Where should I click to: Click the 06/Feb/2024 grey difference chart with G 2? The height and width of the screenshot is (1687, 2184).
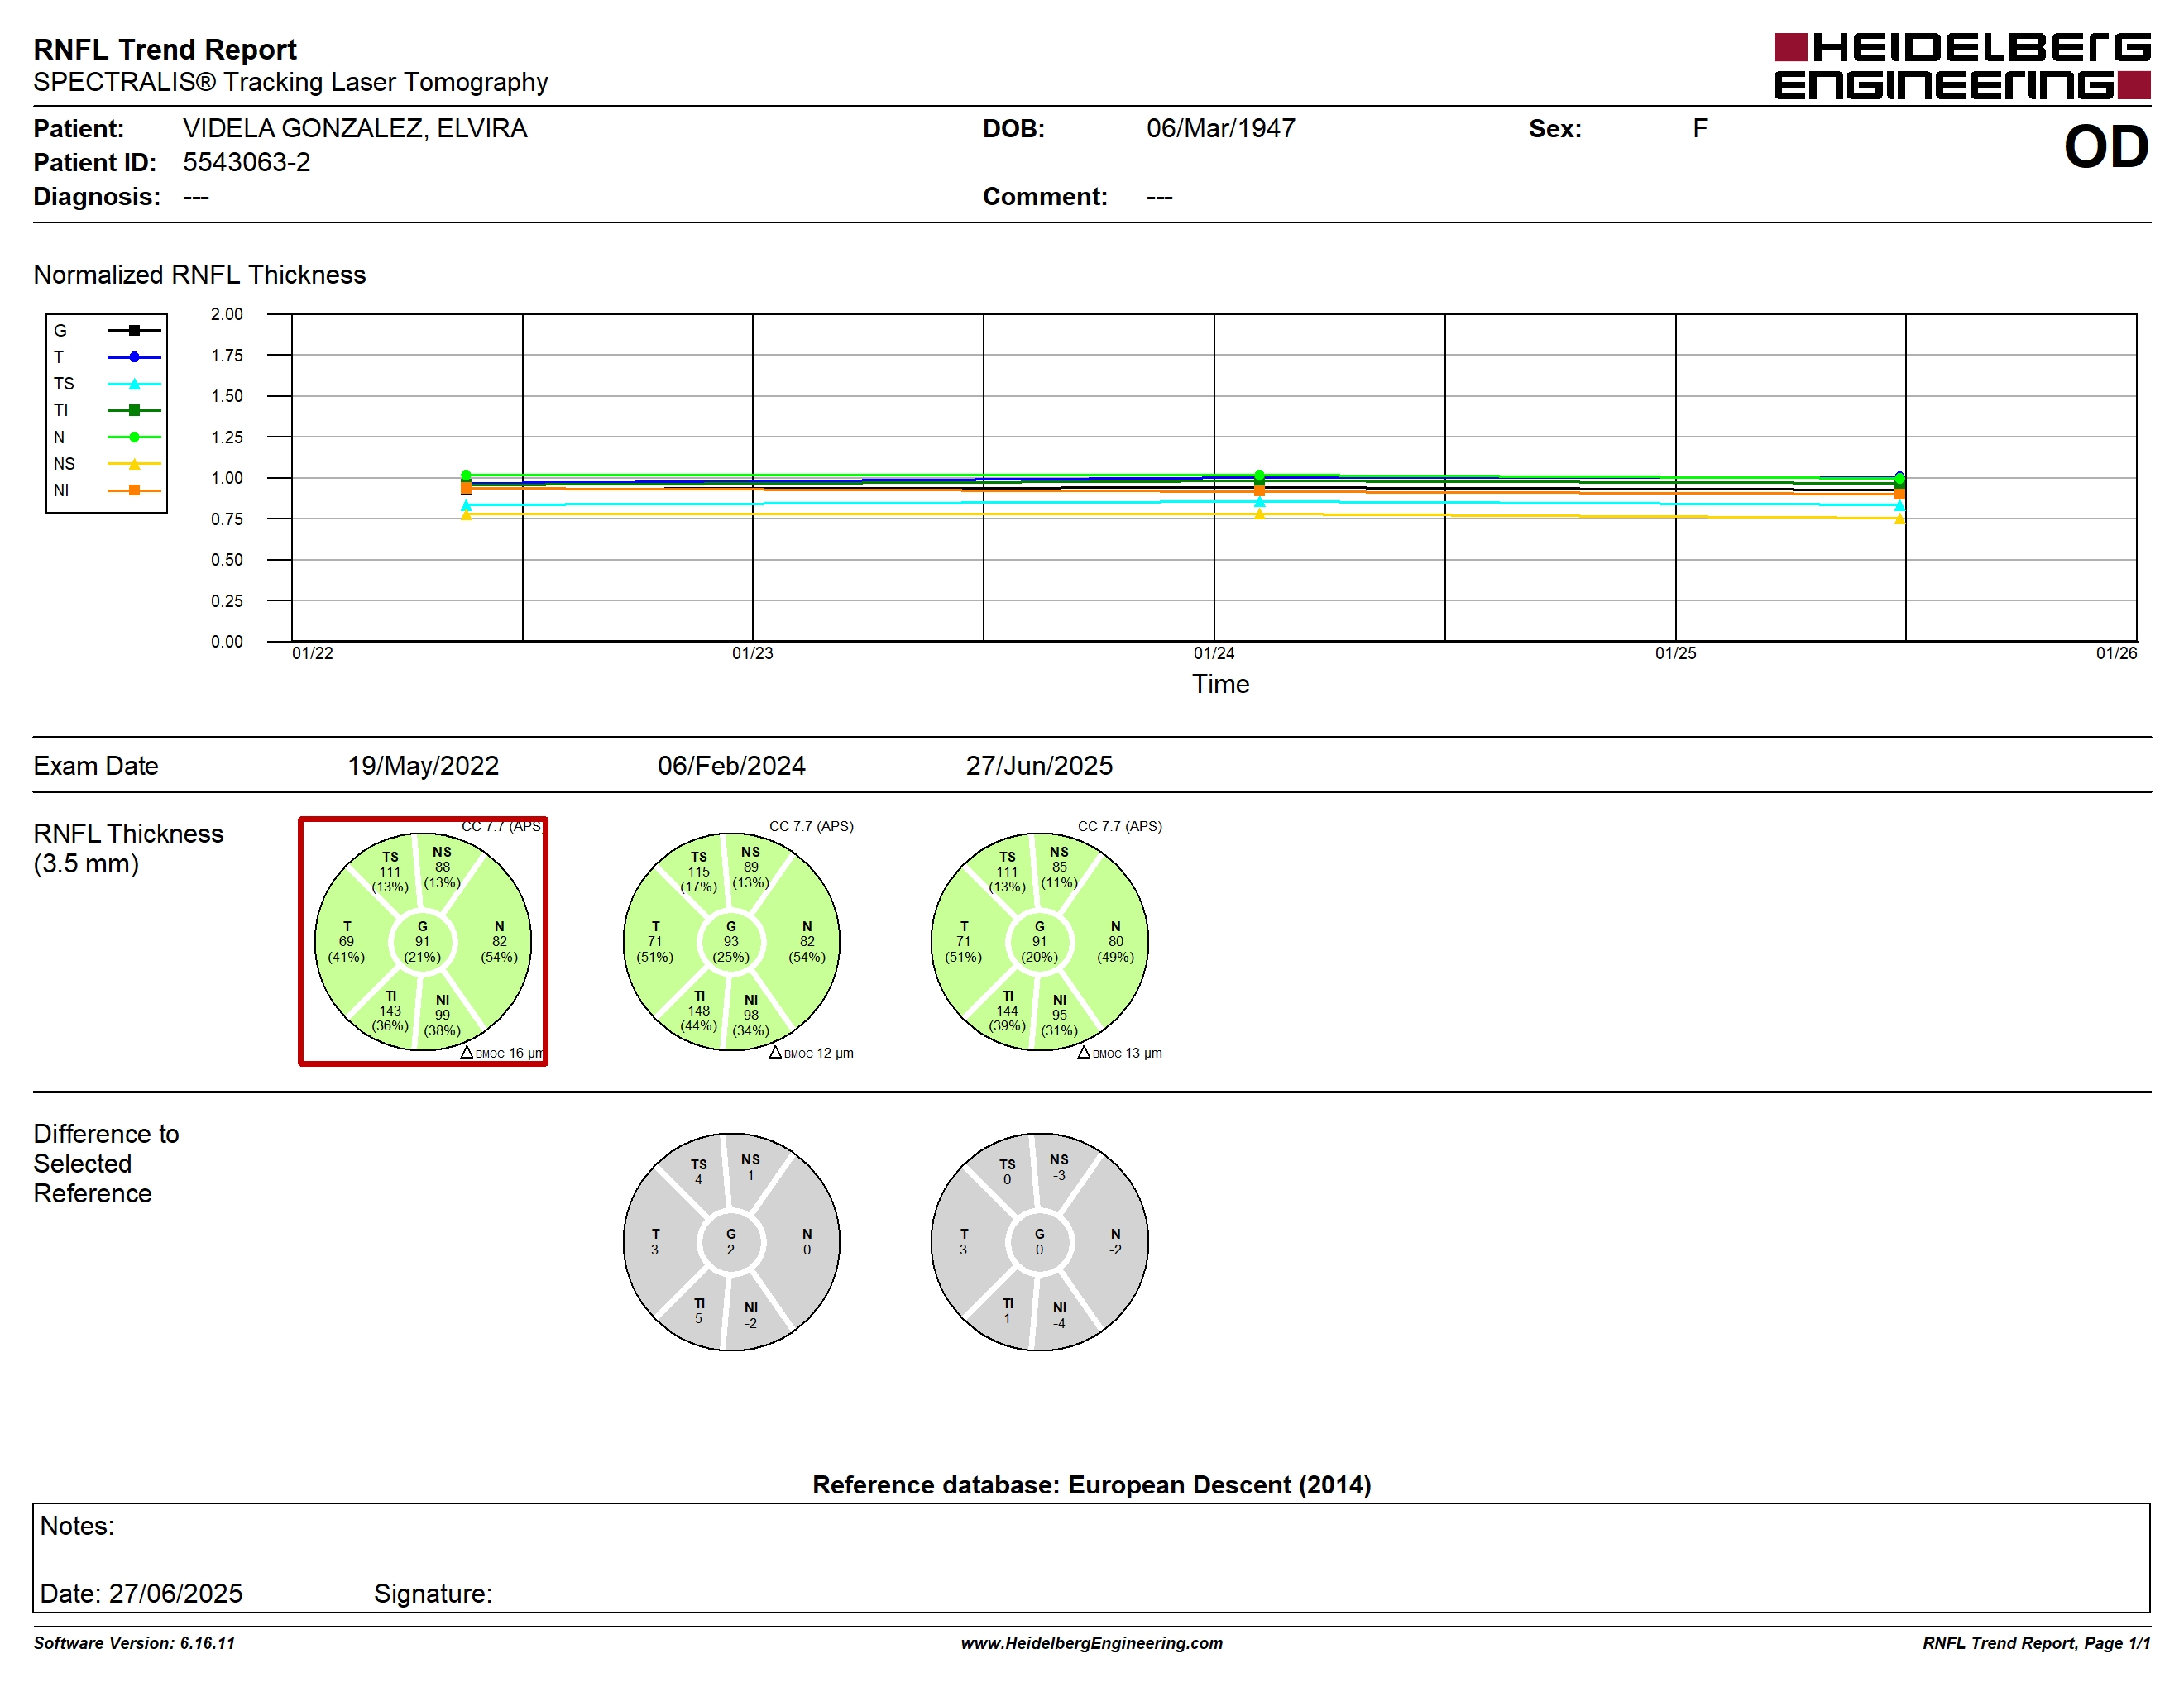tap(731, 1241)
